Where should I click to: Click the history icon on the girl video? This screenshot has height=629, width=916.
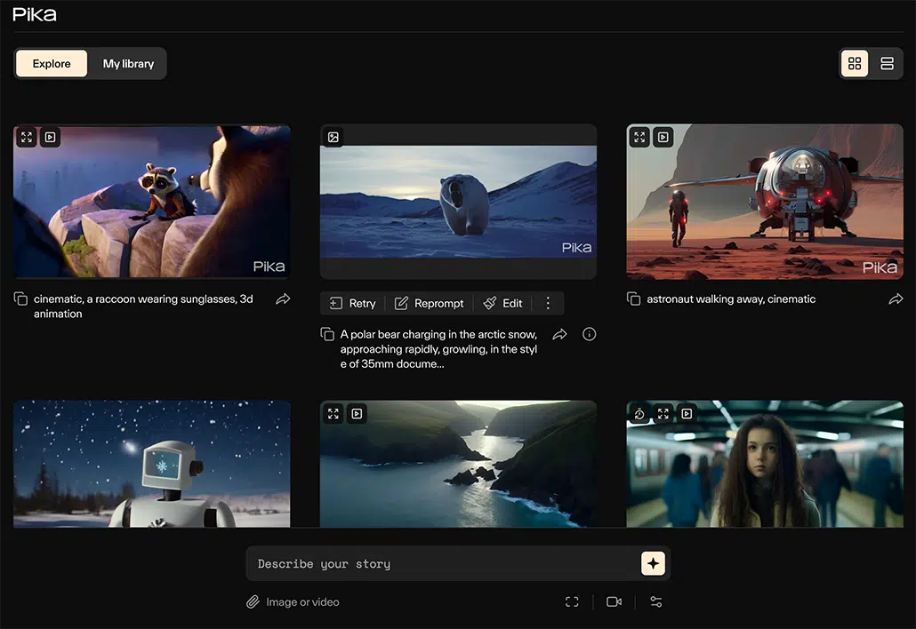pos(639,414)
